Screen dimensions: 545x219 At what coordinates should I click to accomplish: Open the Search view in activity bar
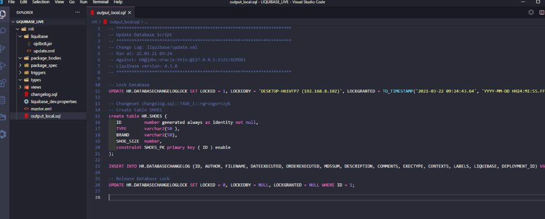(x=4, y=30)
